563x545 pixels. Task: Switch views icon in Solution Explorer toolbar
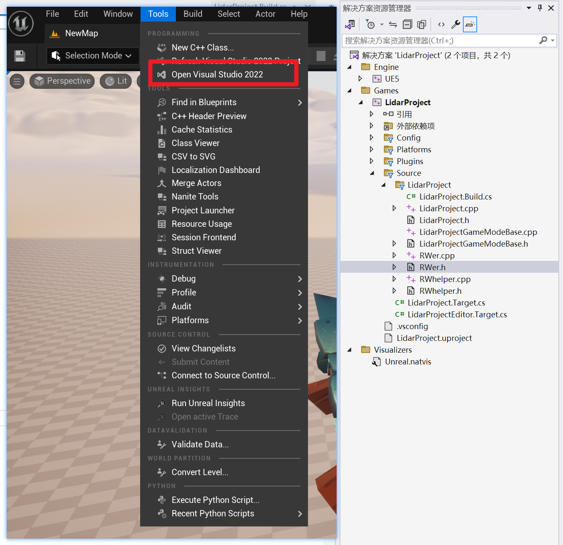coord(350,24)
